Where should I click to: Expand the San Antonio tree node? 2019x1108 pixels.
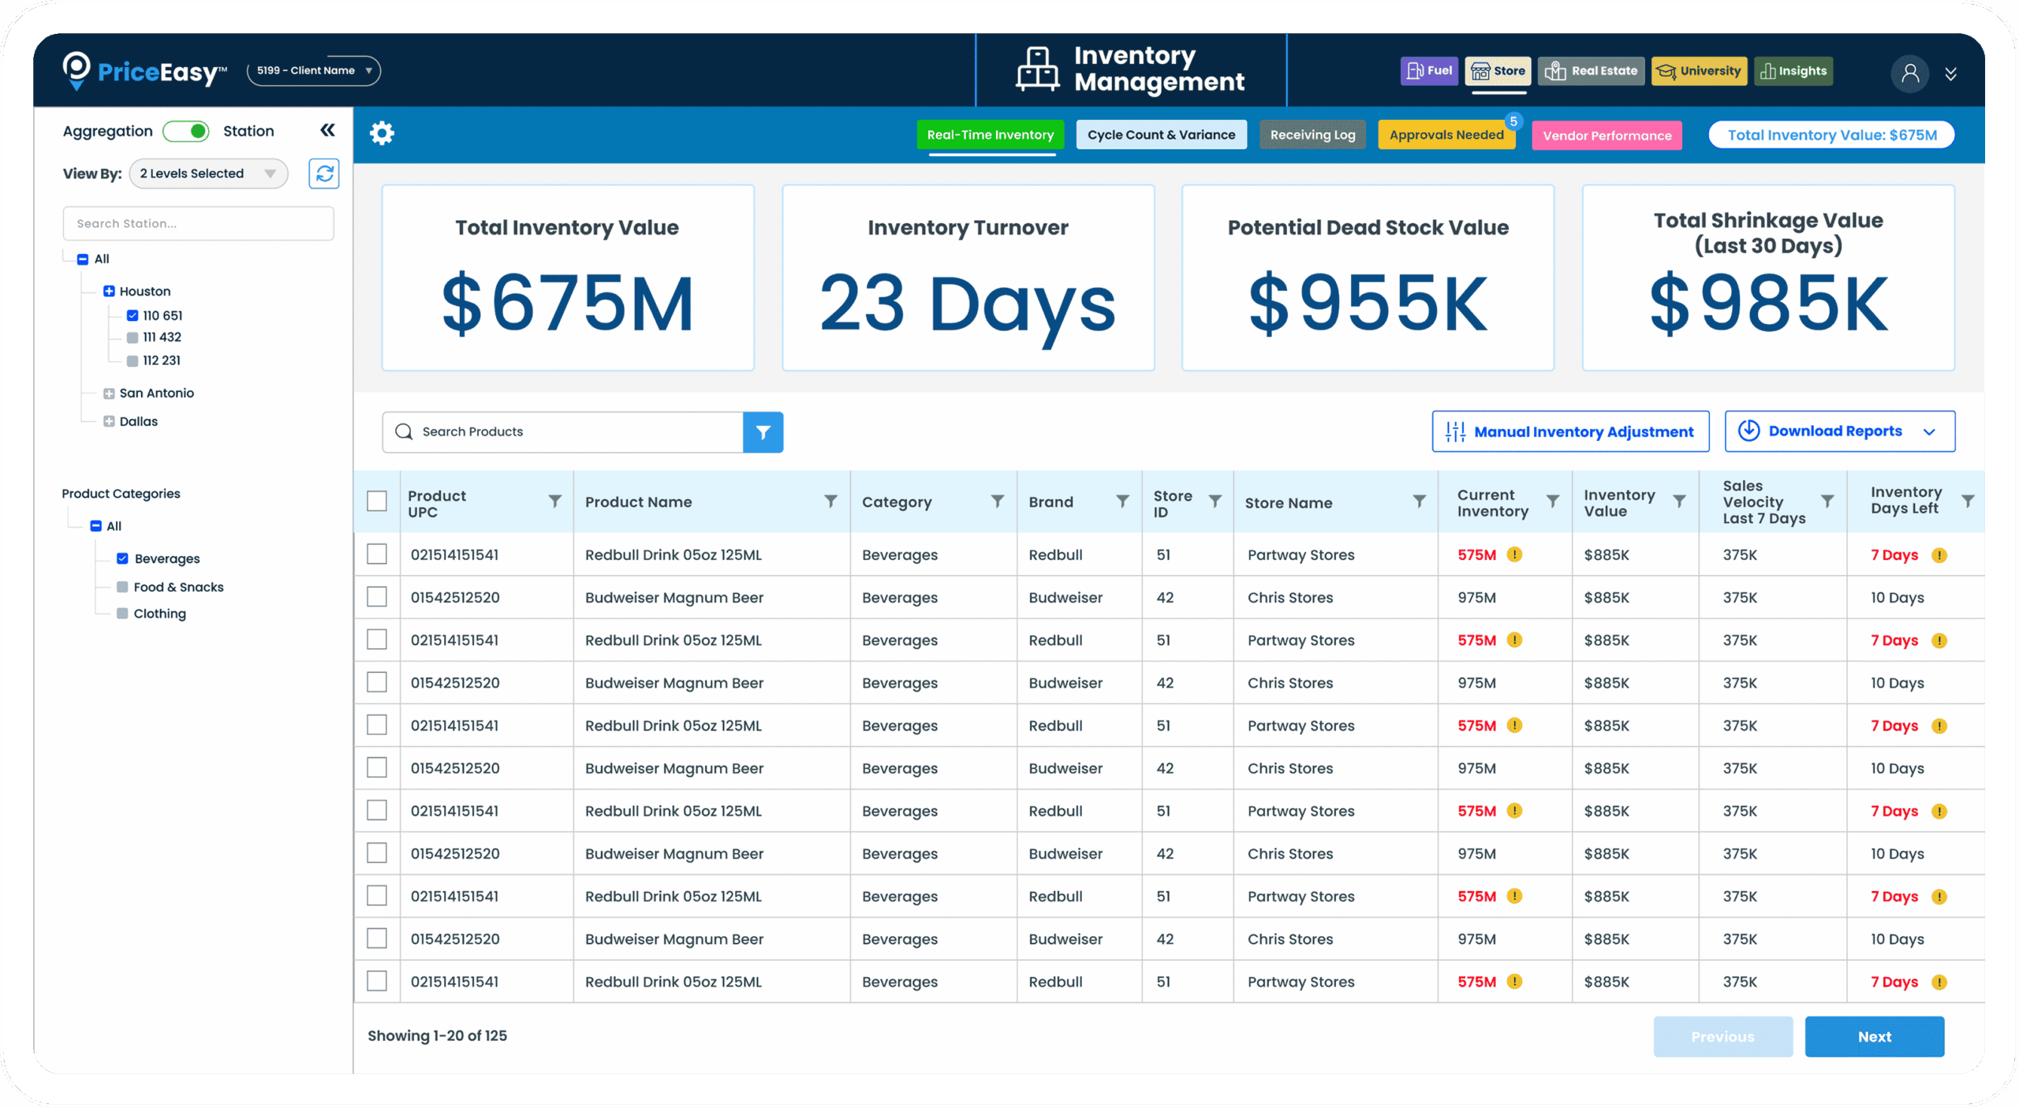(109, 393)
